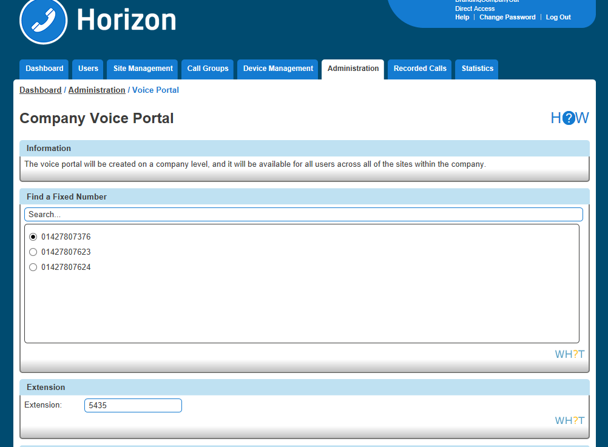Viewport: 608px width, 447px height.
Task: Click the 01427807624 number label
Action: coord(66,267)
